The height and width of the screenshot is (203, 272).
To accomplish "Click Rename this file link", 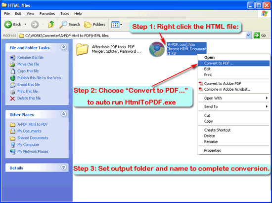I will point(30,57).
